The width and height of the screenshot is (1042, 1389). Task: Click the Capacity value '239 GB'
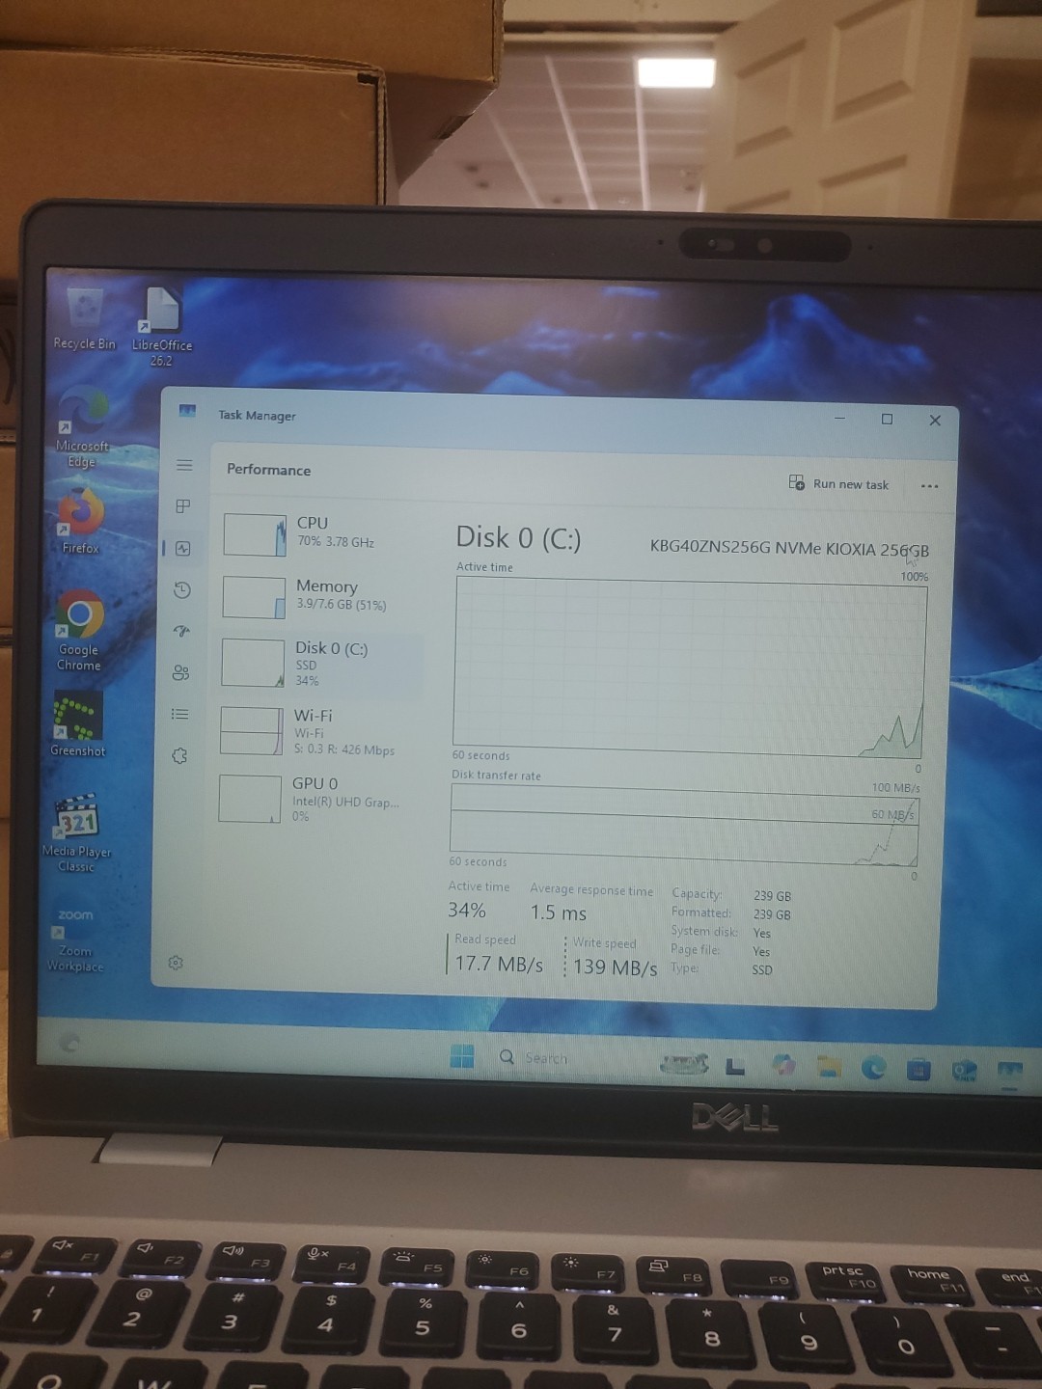pyautogui.click(x=772, y=896)
